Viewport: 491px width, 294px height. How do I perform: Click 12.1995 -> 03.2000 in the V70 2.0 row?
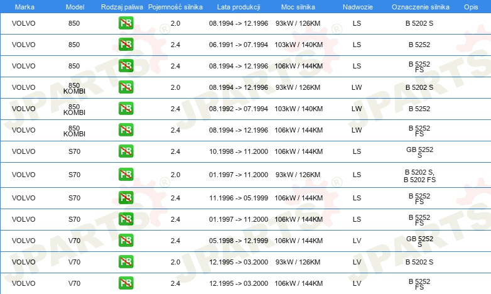[239, 262]
